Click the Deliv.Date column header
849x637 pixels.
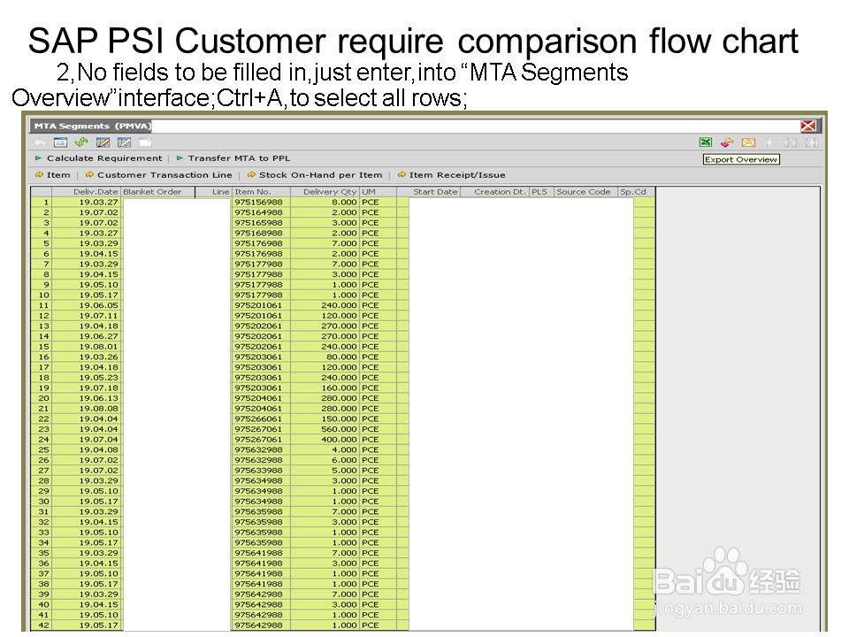click(x=86, y=192)
